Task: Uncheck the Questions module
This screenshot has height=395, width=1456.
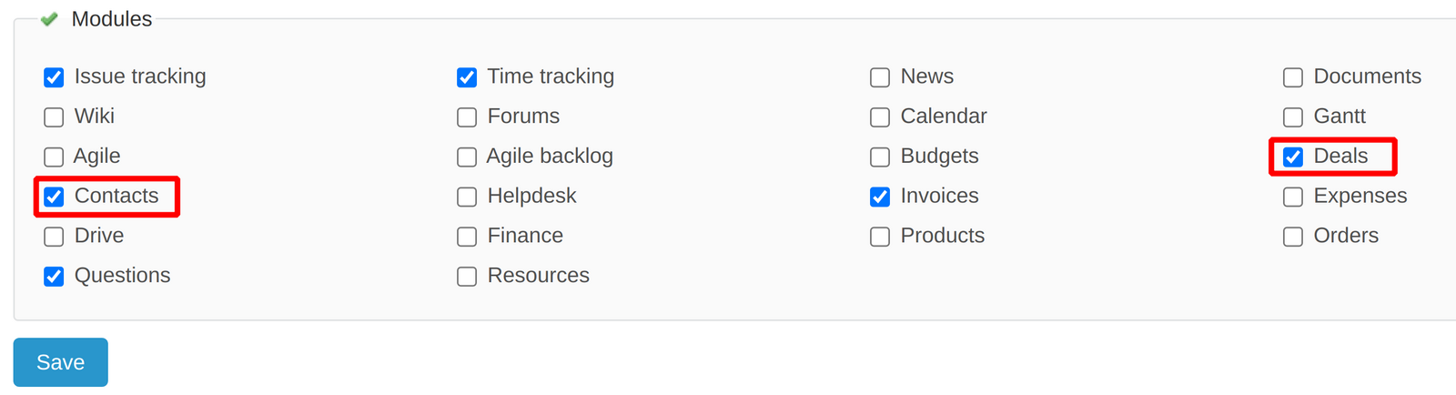Action: 54,277
